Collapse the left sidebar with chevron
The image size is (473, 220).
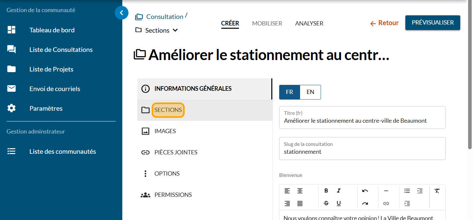(122, 13)
